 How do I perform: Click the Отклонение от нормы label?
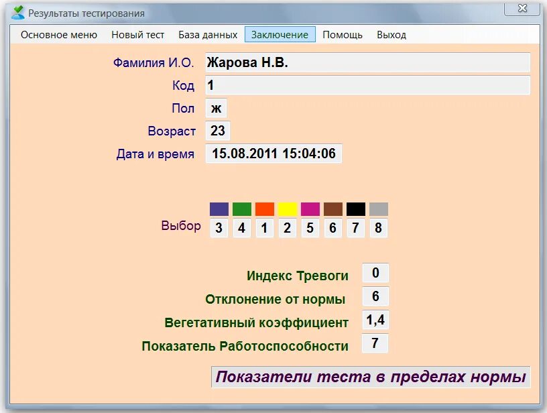(276, 299)
